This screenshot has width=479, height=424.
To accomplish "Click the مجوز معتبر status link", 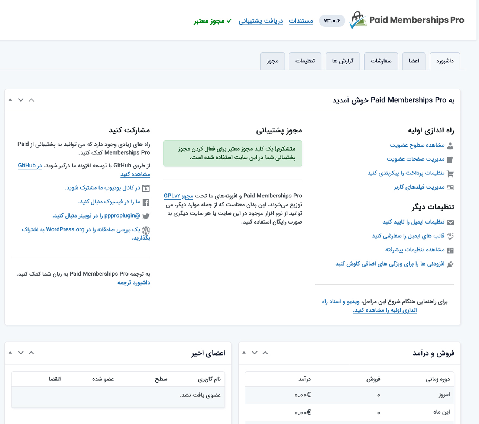I will click(213, 21).
